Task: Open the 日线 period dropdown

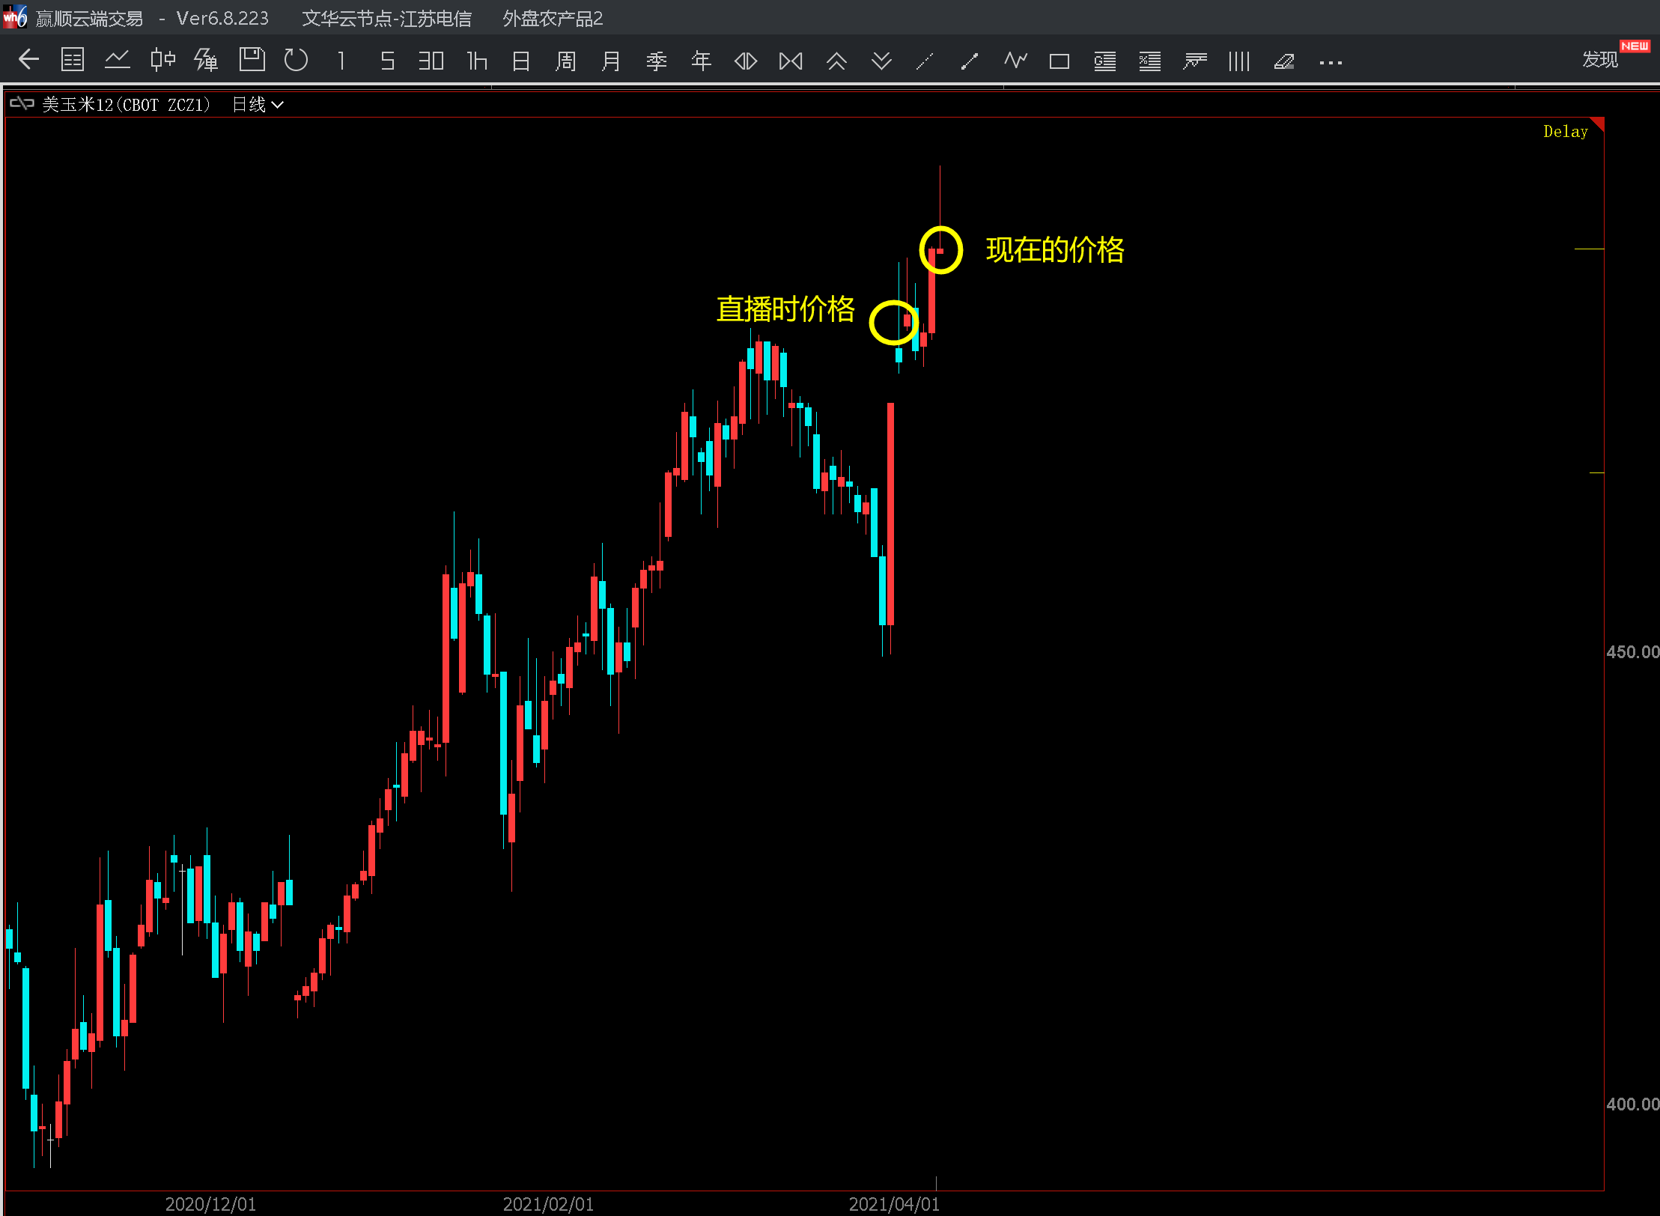Action: (258, 105)
